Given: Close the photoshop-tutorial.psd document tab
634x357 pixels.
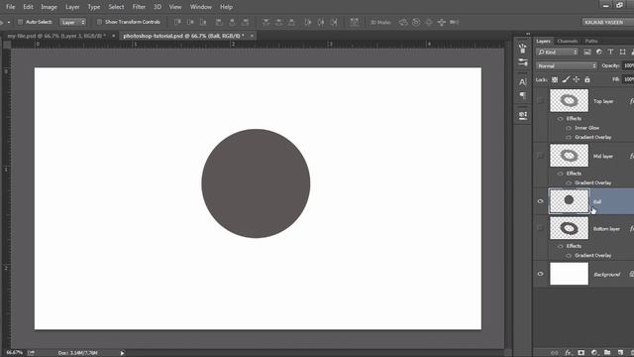Looking at the screenshot, I should tap(252, 36).
